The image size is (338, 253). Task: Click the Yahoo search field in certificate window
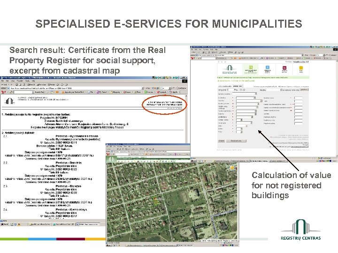tap(24, 92)
